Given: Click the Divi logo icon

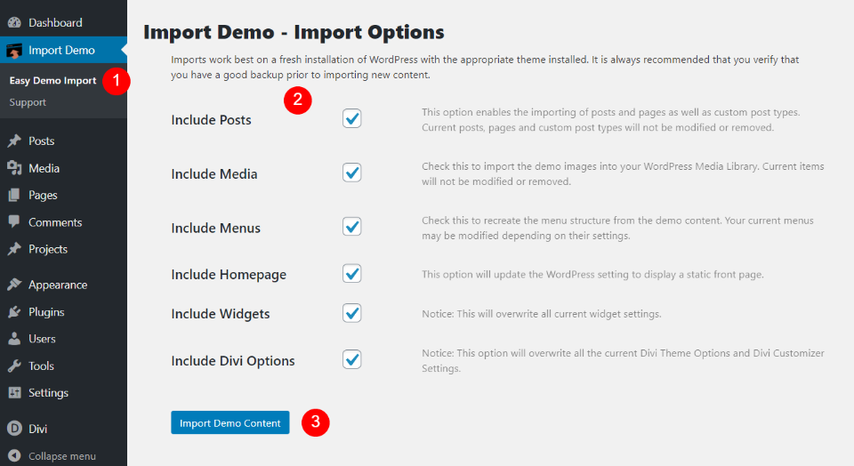Looking at the screenshot, I should click(14, 429).
